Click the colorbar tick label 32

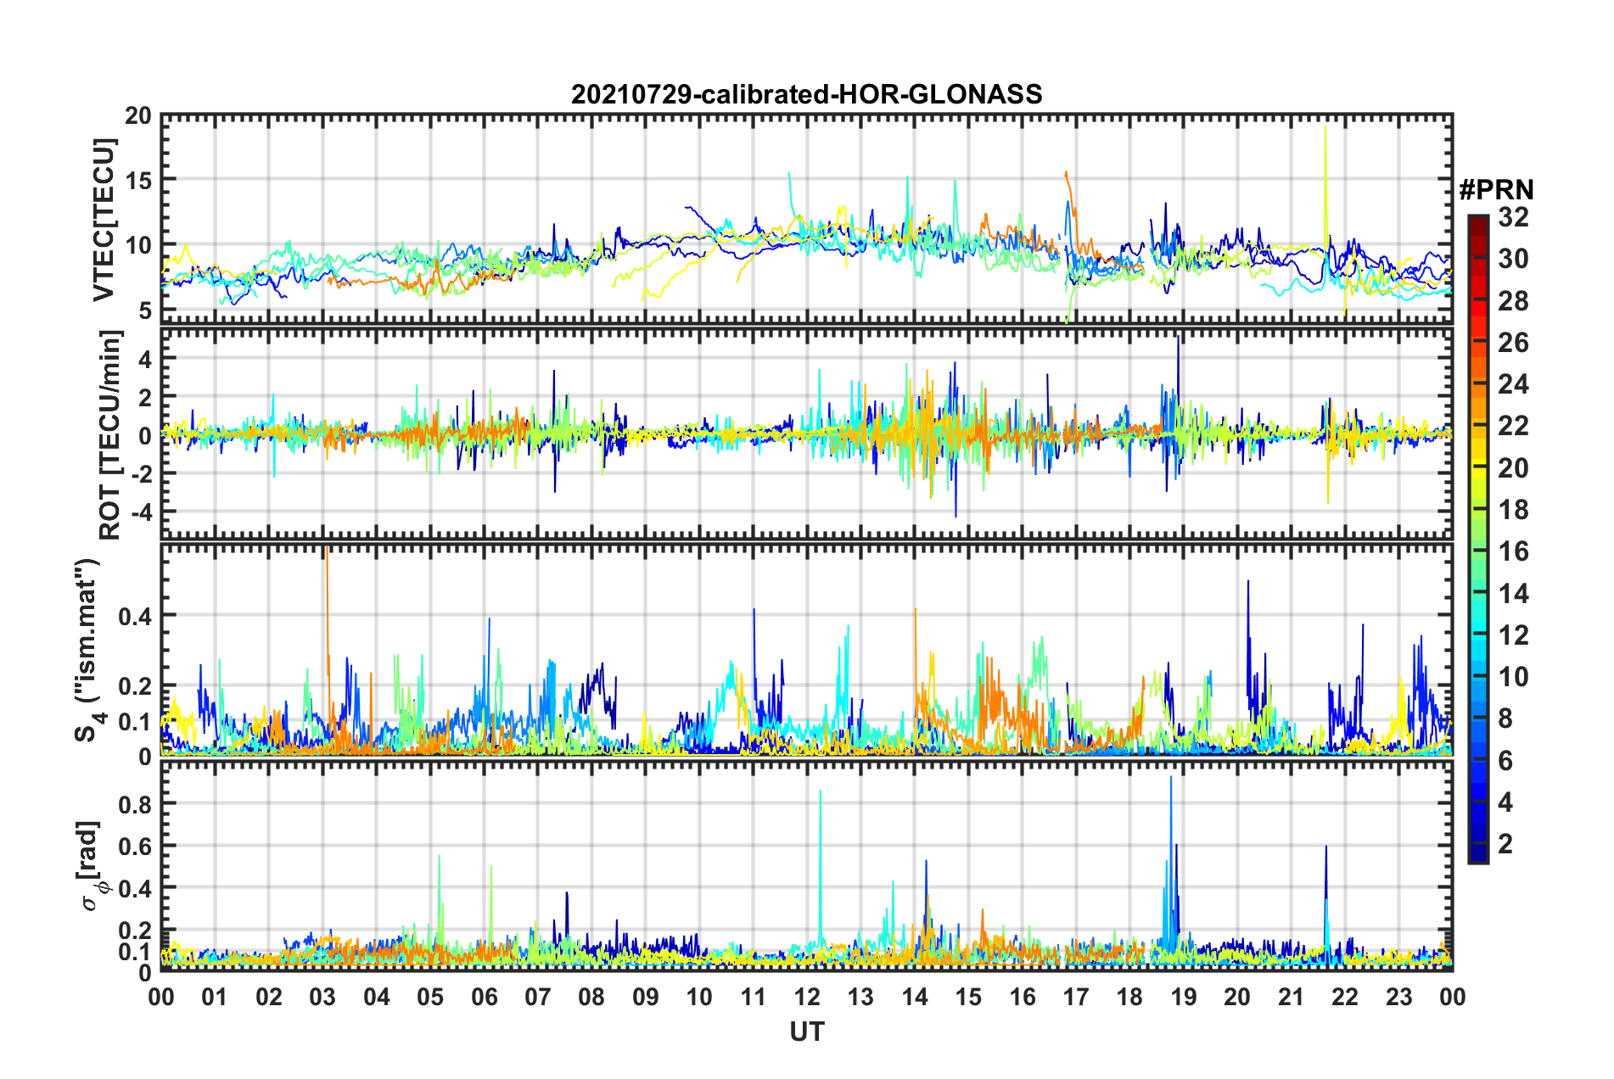[1513, 217]
